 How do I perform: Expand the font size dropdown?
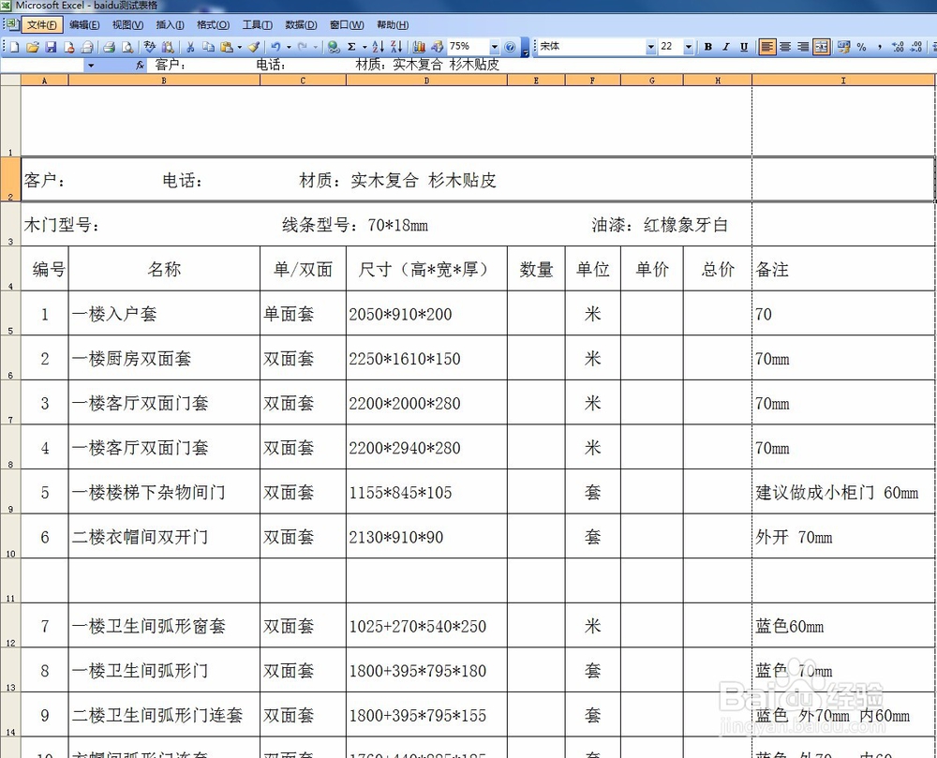(689, 47)
